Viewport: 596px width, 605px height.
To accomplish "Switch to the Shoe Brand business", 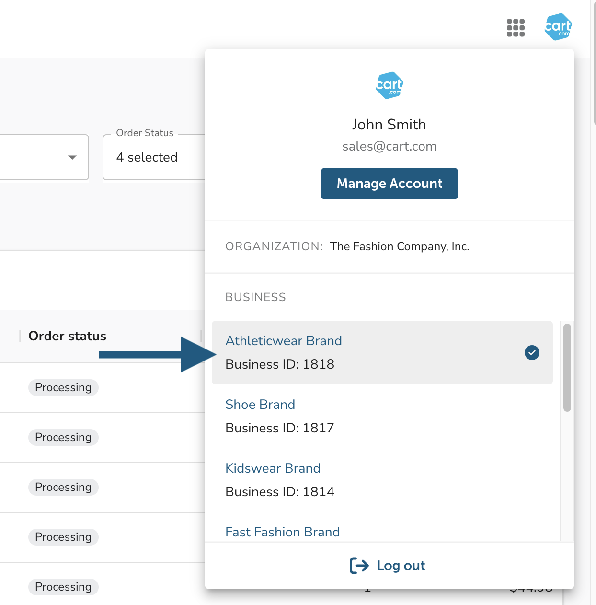I will 260,405.
